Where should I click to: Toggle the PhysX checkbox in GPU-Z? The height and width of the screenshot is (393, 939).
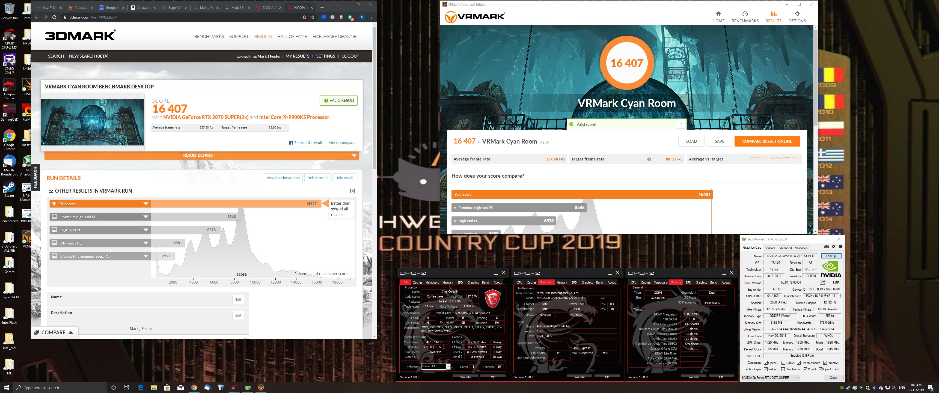(x=805, y=369)
